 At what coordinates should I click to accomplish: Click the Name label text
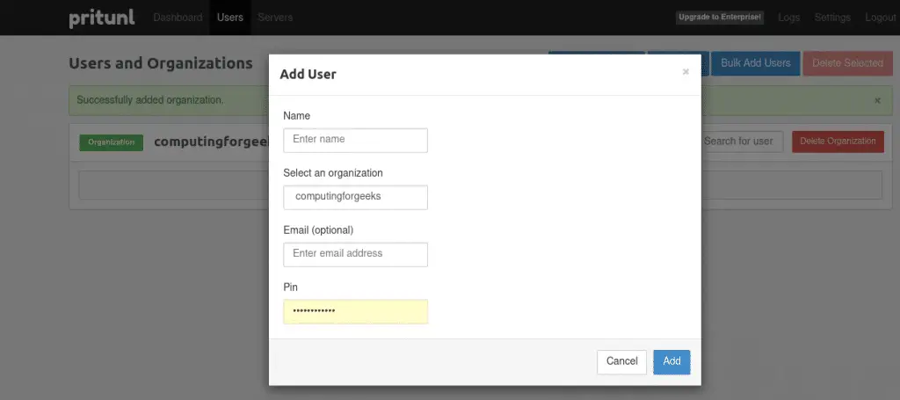297,116
